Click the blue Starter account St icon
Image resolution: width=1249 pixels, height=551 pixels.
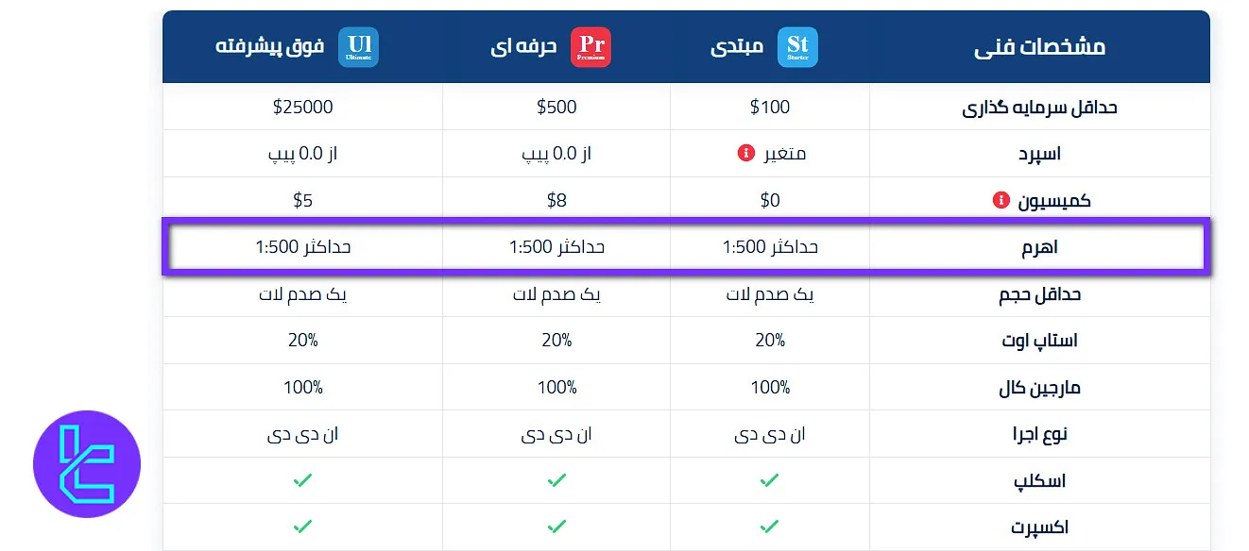[798, 47]
